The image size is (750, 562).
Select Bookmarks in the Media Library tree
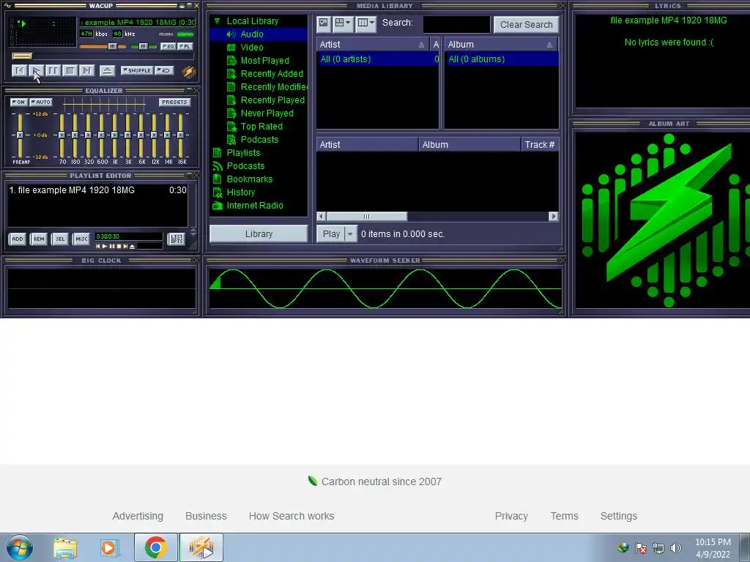point(249,179)
